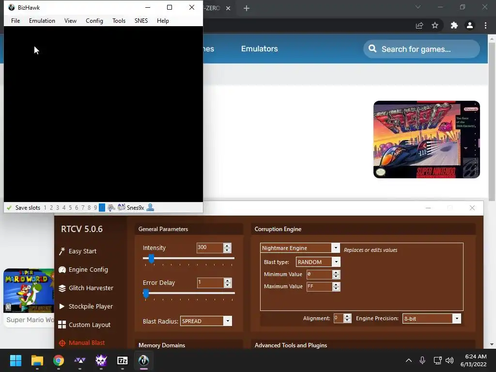This screenshot has width=496, height=372.
Task: Bookmark page with the star icon
Action: (x=435, y=25)
